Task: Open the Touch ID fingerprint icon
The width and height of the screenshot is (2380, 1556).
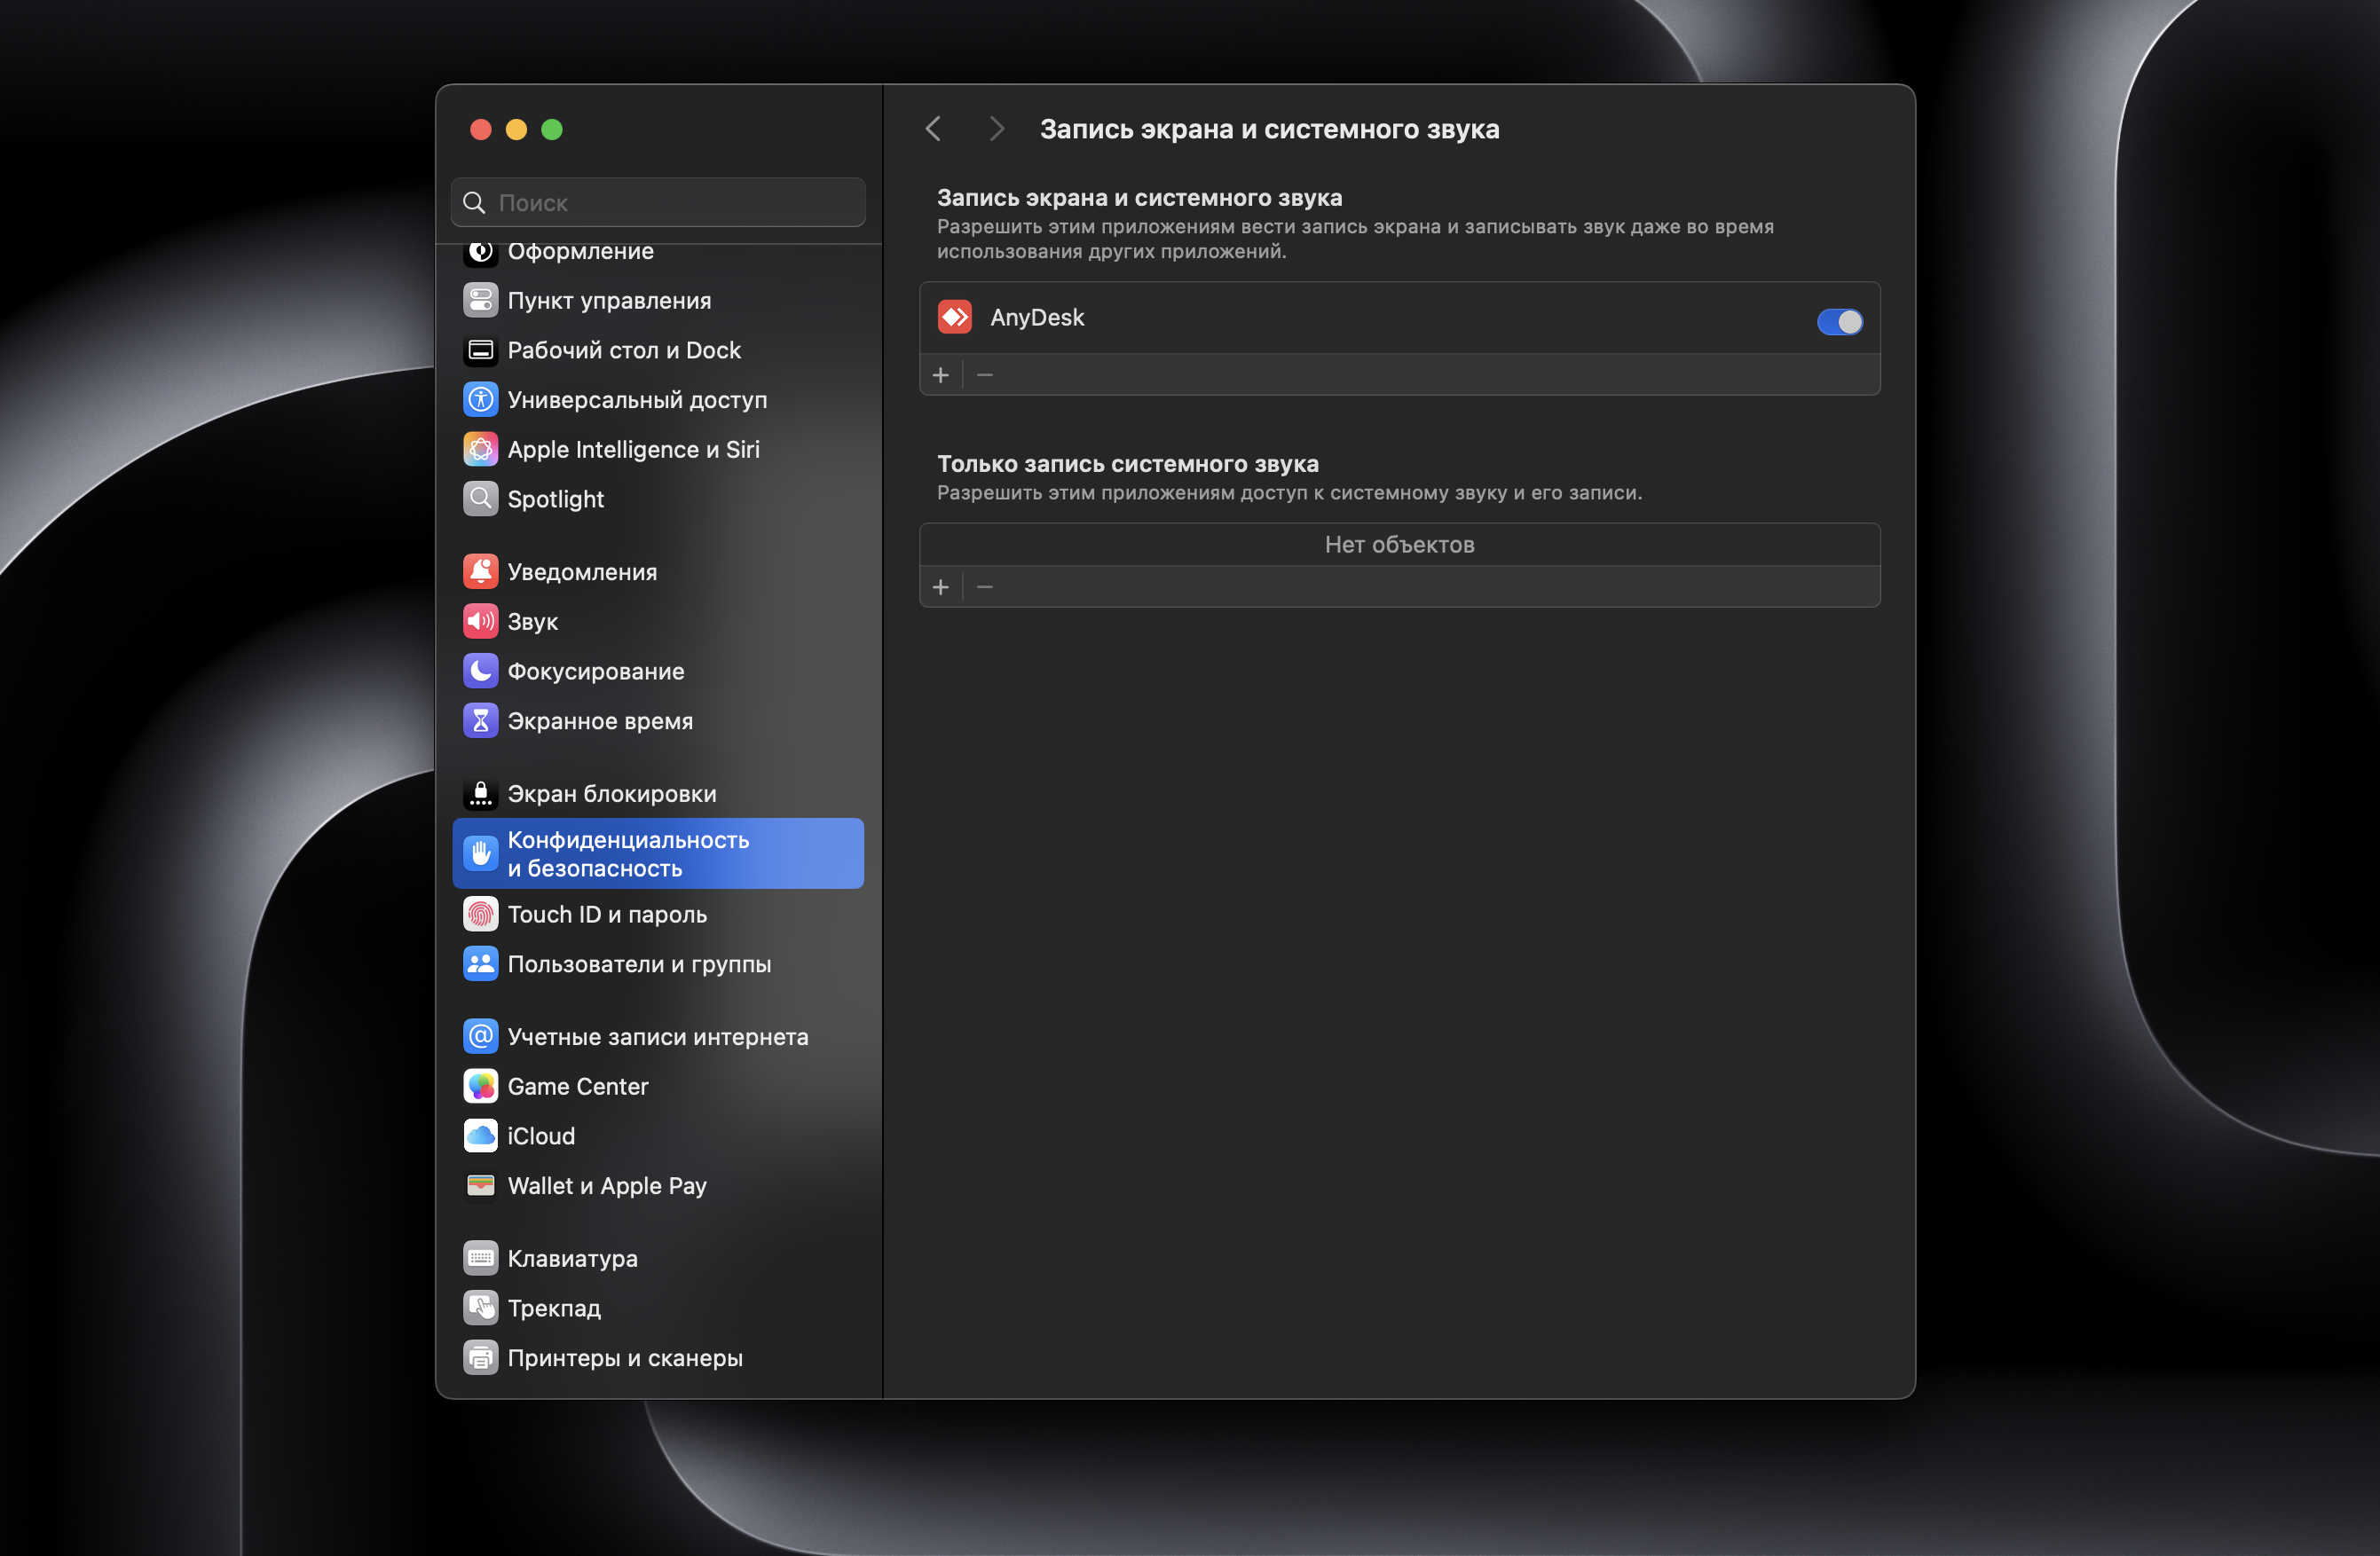Action: point(480,914)
